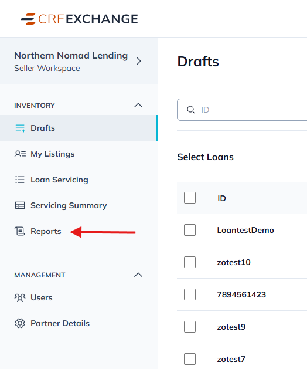Click the Partner Details gear icon
Image resolution: width=307 pixels, height=369 pixels.
pyautogui.click(x=20, y=323)
